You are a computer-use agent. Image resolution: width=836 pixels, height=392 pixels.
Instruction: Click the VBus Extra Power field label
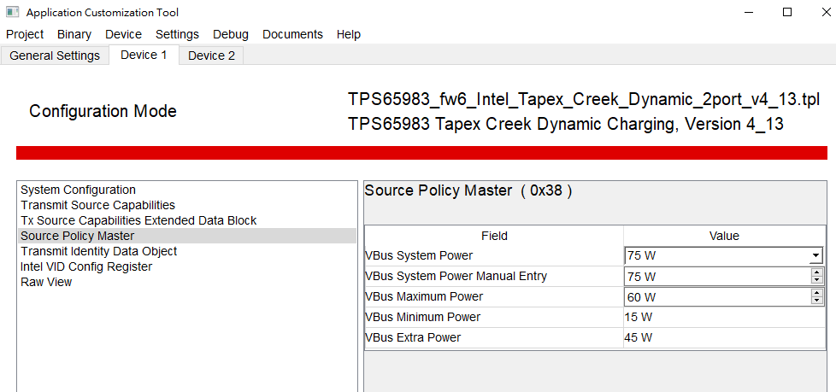click(413, 337)
